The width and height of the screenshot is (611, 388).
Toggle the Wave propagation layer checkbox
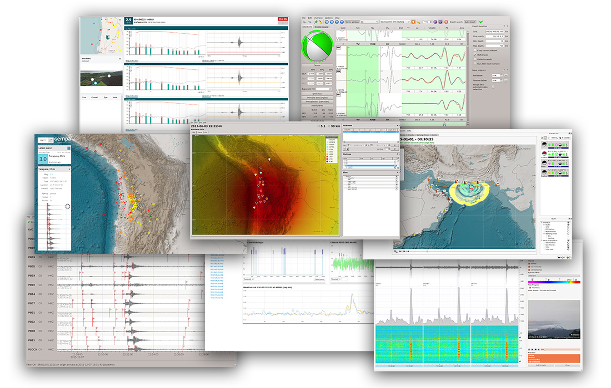pyautogui.click(x=569, y=240)
